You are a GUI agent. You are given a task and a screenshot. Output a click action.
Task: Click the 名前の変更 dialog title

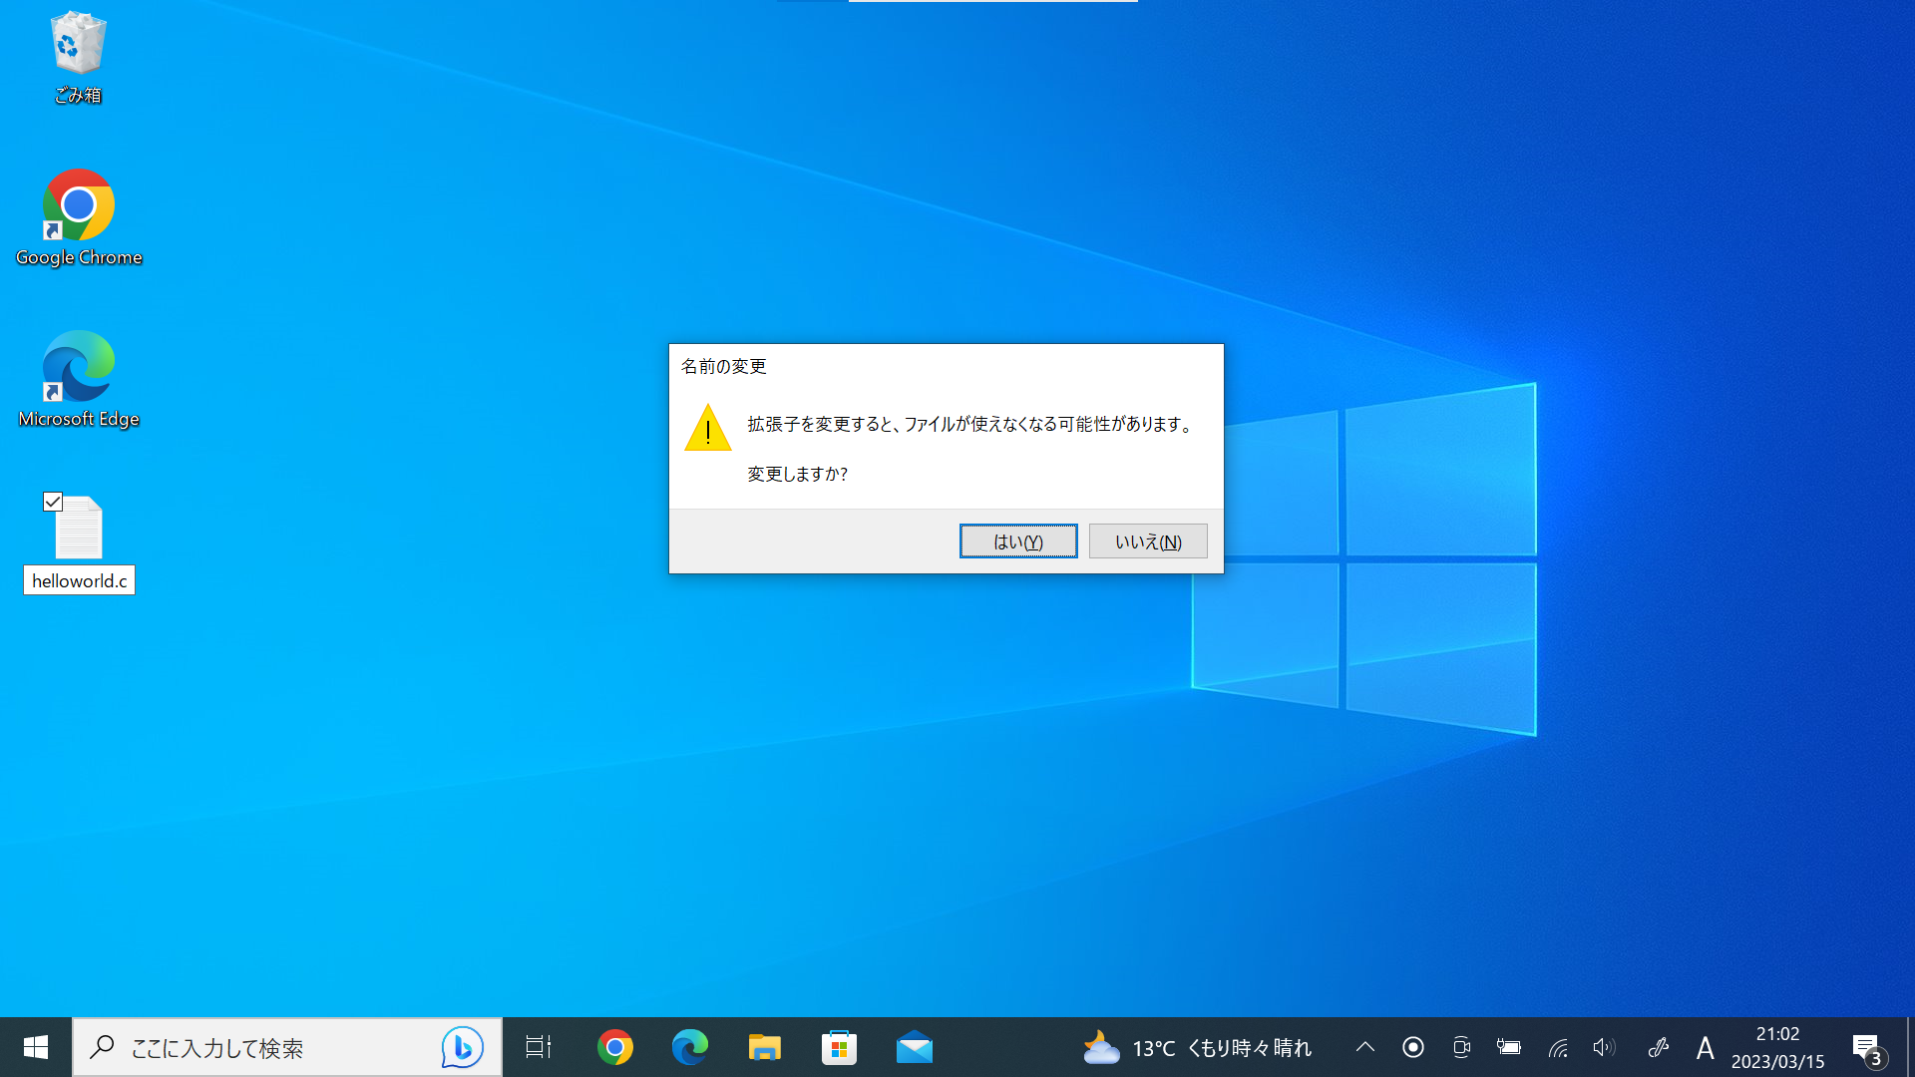[x=724, y=366]
